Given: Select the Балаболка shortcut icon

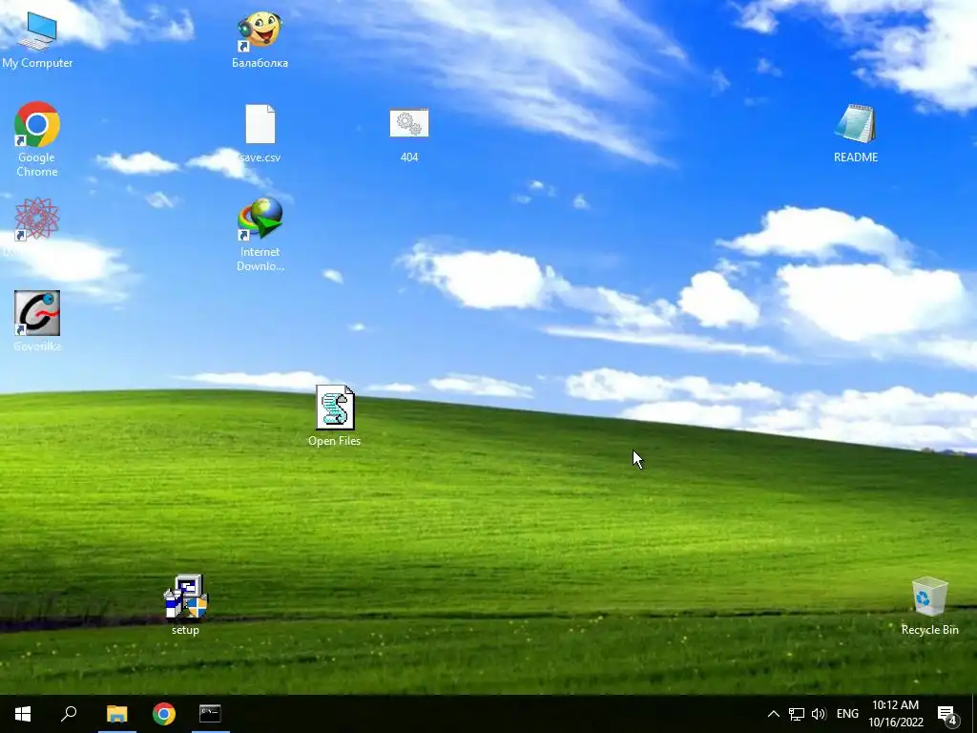Looking at the screenshot, I should pyautogui.click(x=260, y=39).
